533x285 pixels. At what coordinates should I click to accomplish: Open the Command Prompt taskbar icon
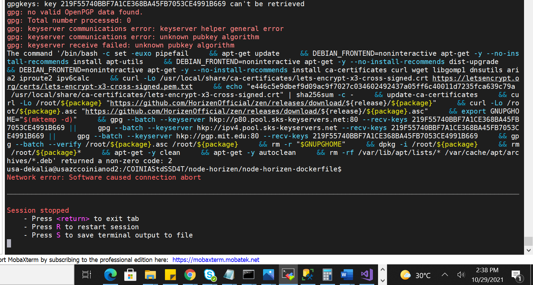pos(249,275)
